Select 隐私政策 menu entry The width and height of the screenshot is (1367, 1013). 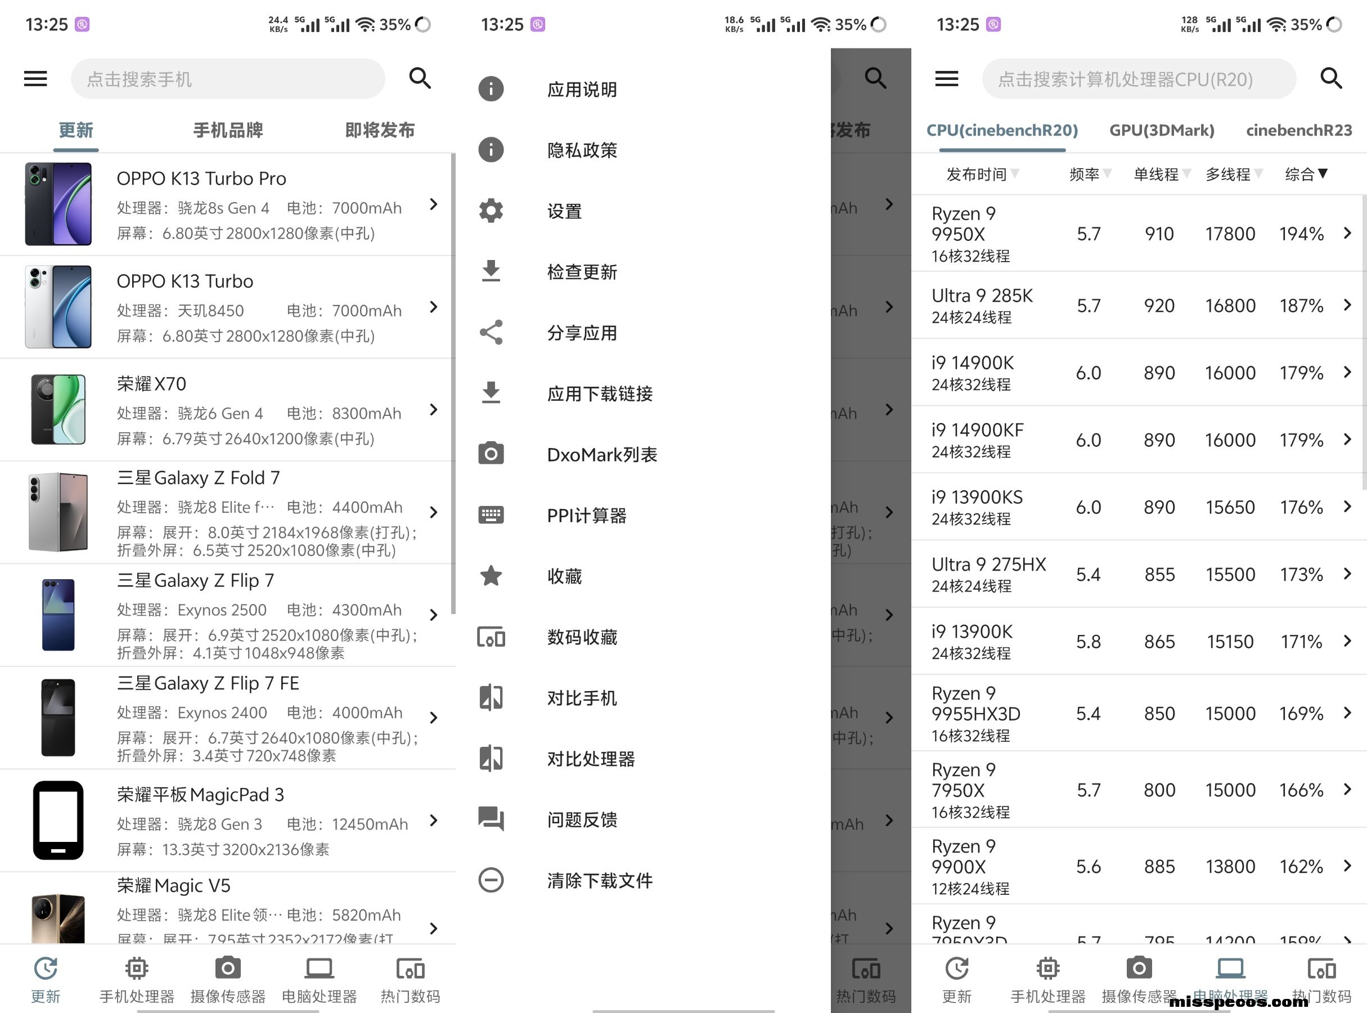pyautogui.click(x=582, y=150)
